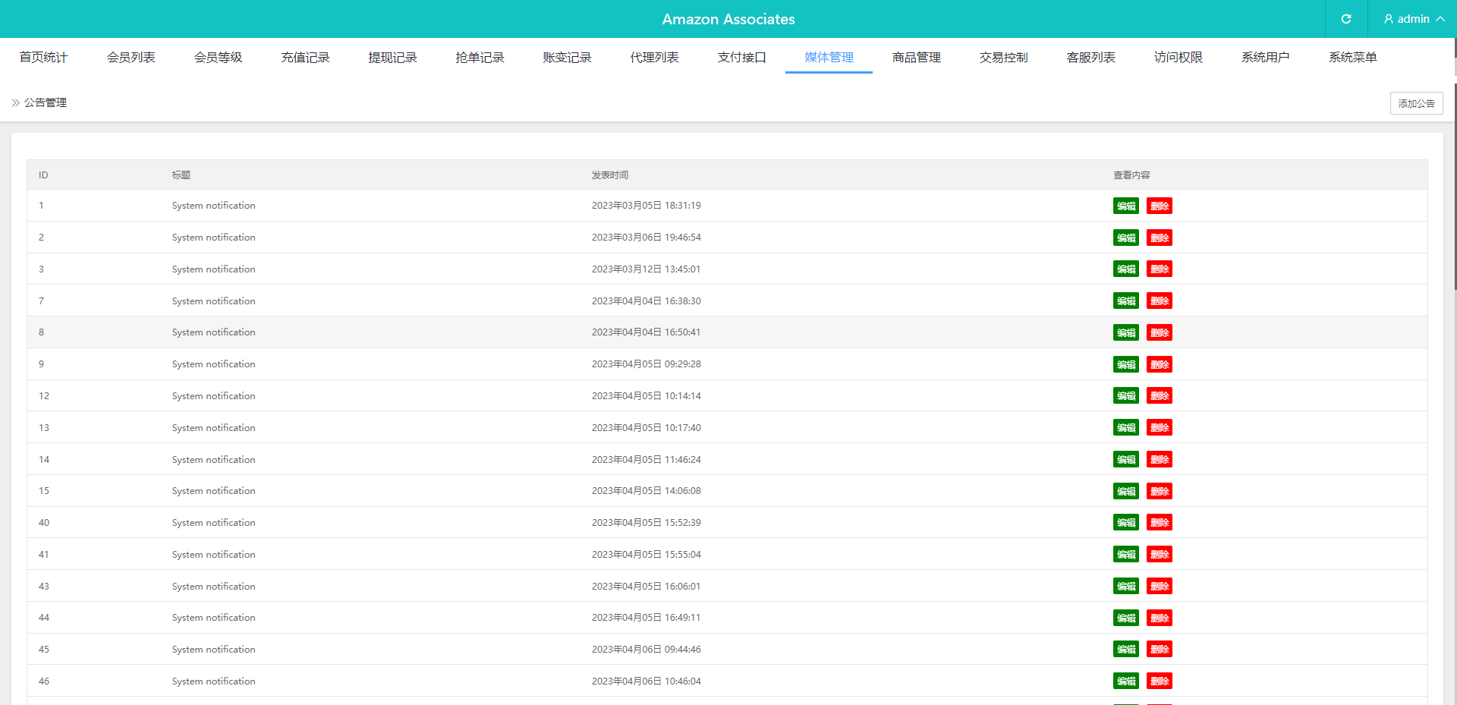This screenshot has height=705, width=1457.
Task: Click green edit button for notification ID 1
Action: [1125, 206]
